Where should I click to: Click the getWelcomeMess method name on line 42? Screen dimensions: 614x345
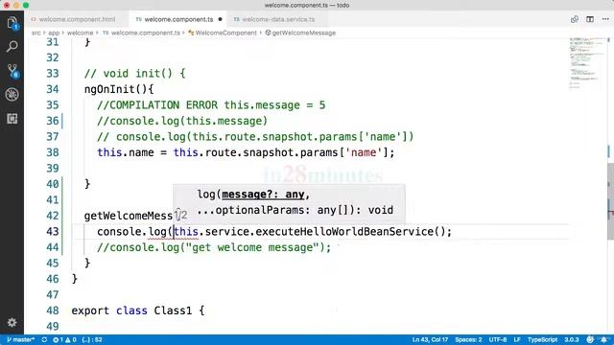(x=128, y=216)
